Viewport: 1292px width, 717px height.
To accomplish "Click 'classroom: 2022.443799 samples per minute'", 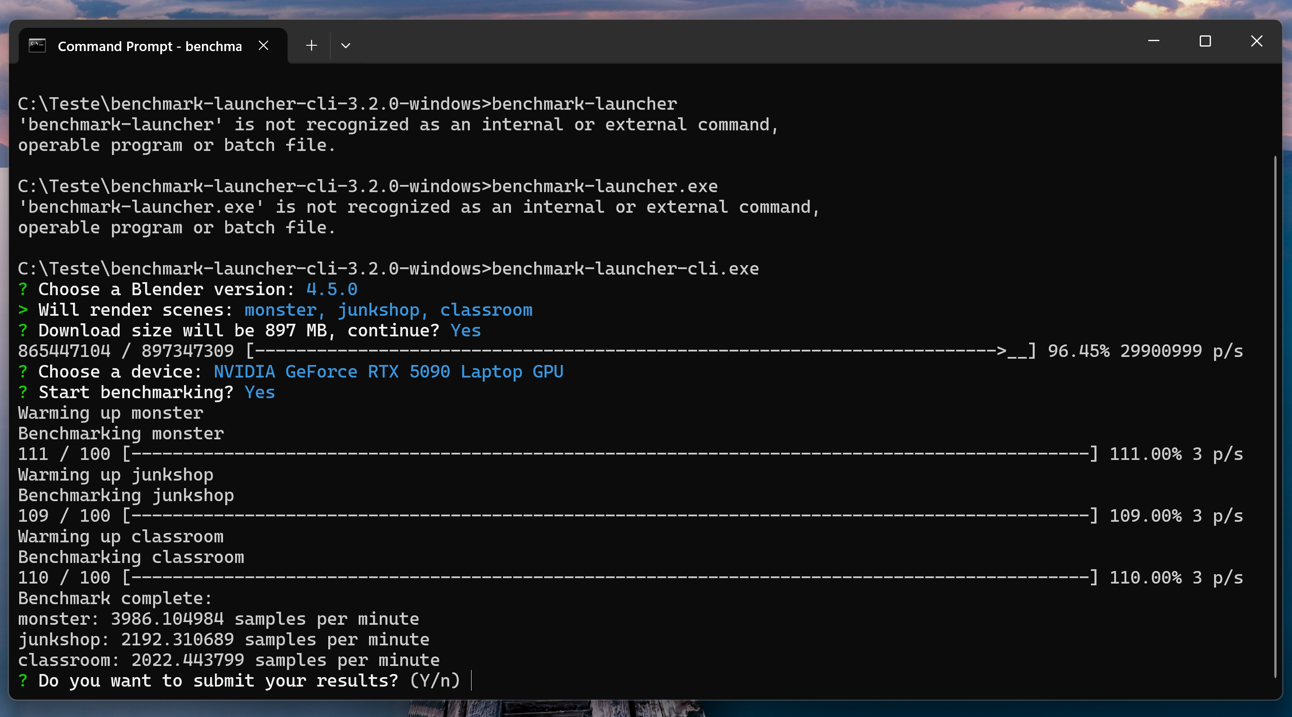I will (229, 660).
